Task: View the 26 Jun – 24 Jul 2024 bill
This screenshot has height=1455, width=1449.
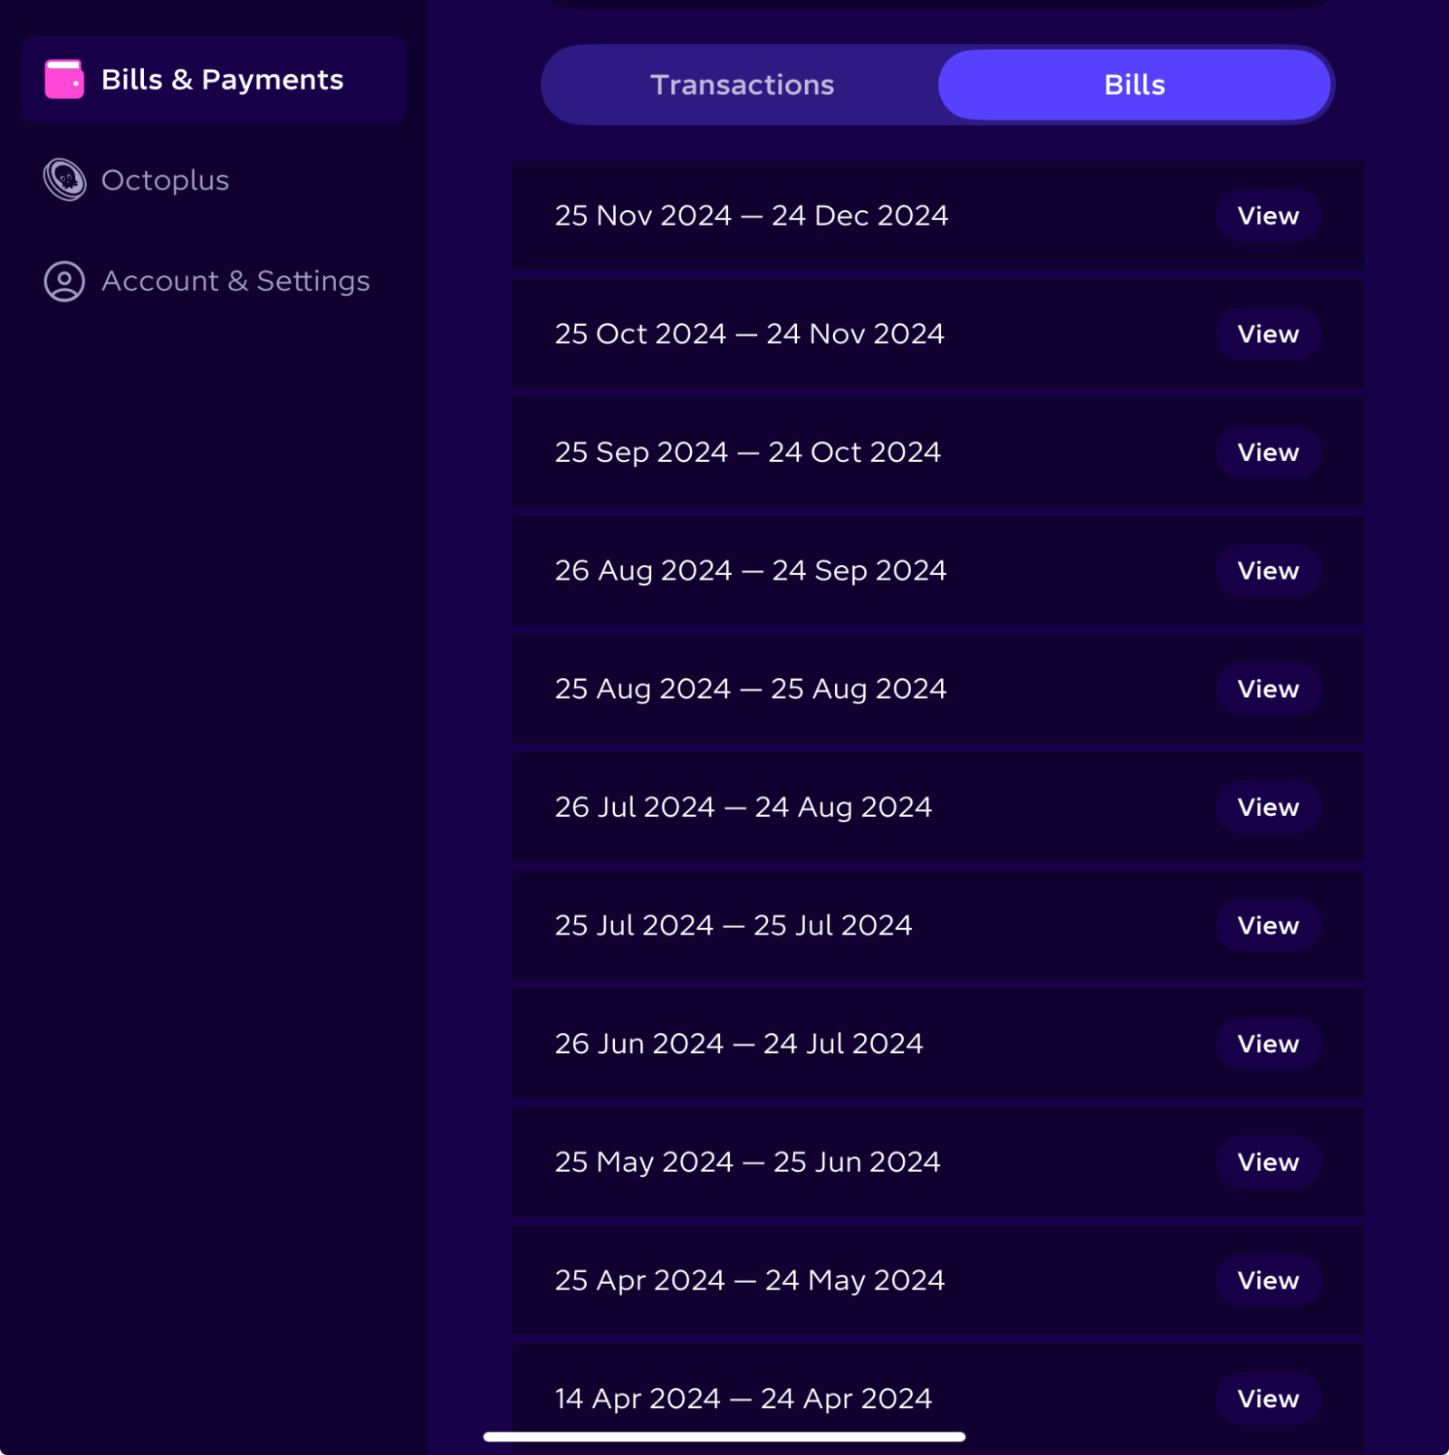Action: [x=1268, y=1044]
